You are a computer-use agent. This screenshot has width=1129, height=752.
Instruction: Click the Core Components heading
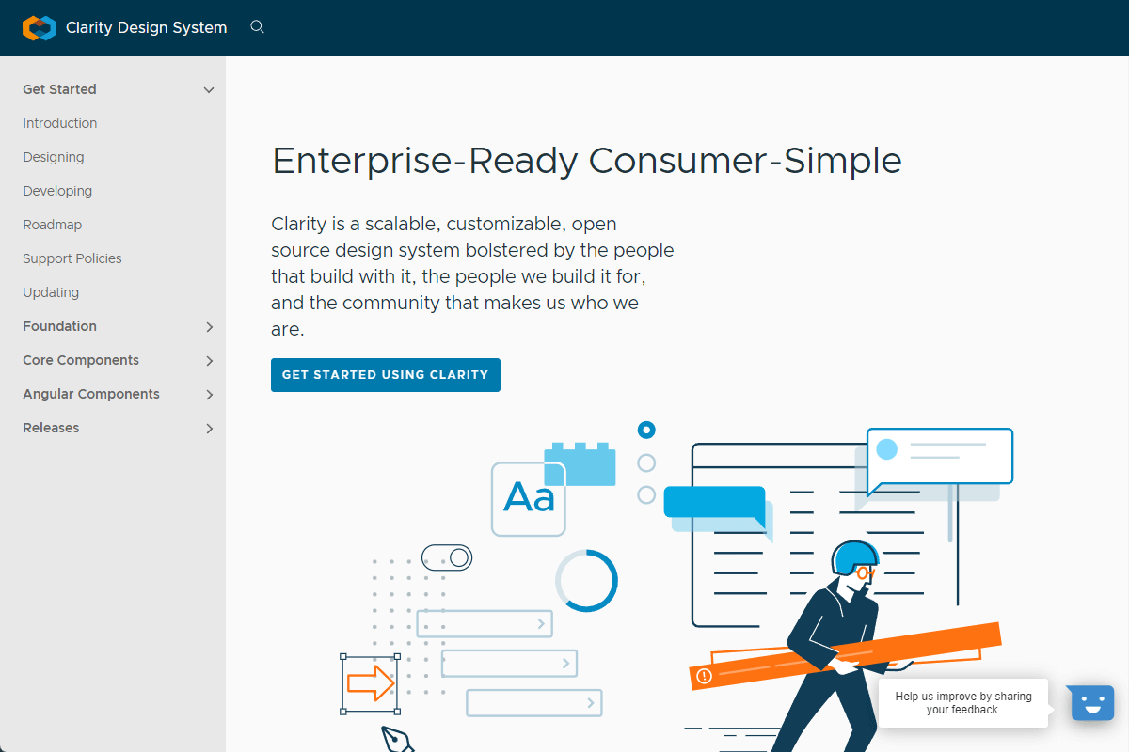(81, 360)
